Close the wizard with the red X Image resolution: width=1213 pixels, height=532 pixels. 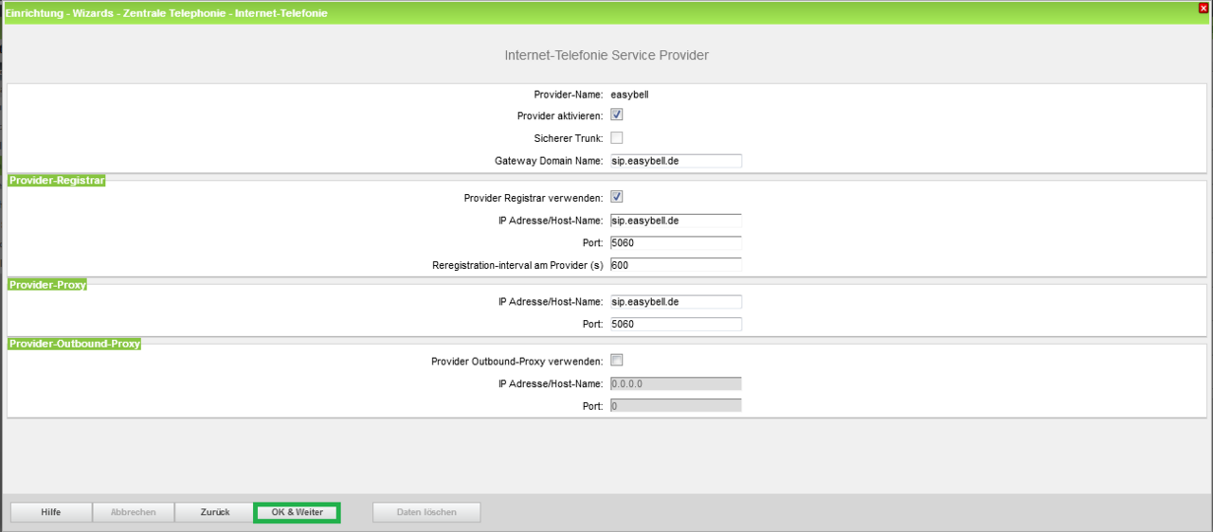coord(1204,9)
